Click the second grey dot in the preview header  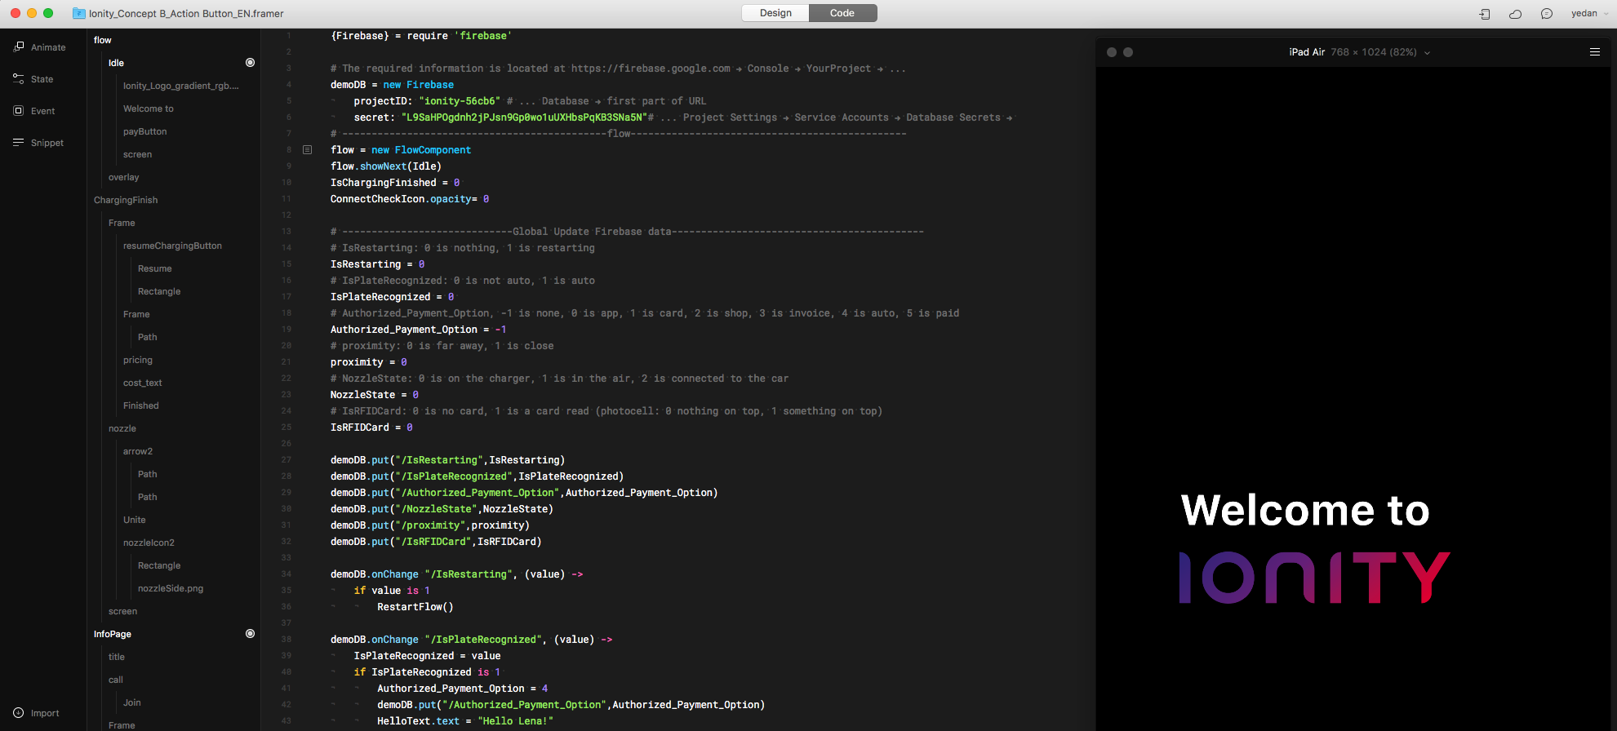(x=1128, y=52)
